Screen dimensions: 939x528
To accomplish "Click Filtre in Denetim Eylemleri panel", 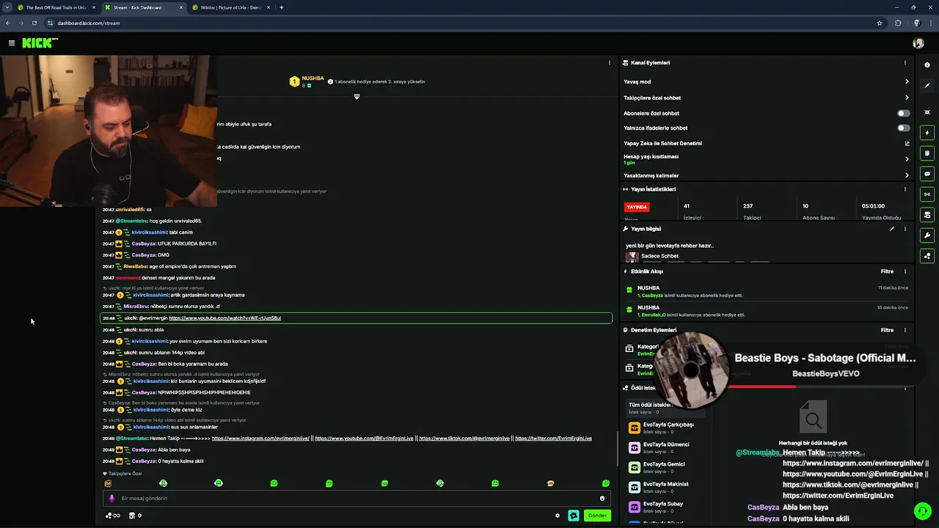I will 887,330.
